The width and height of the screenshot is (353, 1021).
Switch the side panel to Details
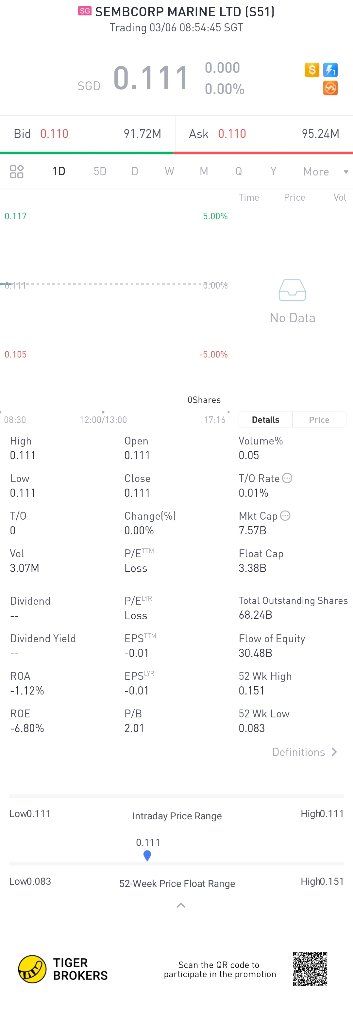[265, 419]
